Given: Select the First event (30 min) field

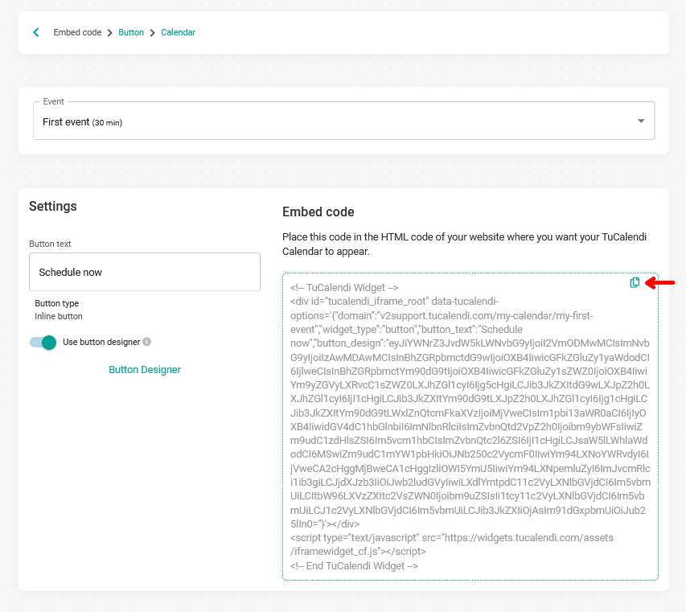Looking at the screenshot, I should click(x=344, y=121).
